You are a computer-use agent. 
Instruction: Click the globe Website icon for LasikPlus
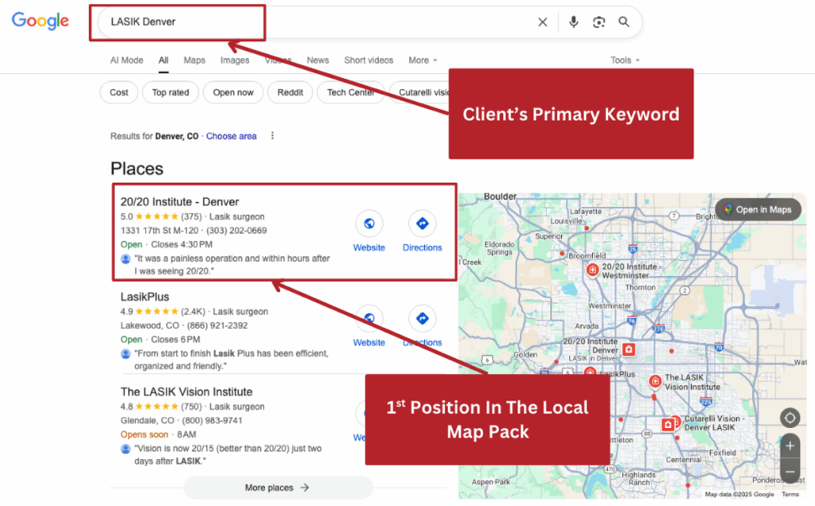(369, 318)
